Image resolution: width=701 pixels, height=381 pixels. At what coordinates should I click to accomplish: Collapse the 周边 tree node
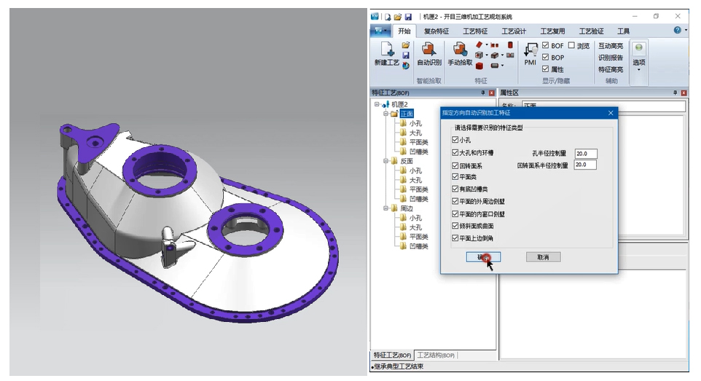coord(385,208)
